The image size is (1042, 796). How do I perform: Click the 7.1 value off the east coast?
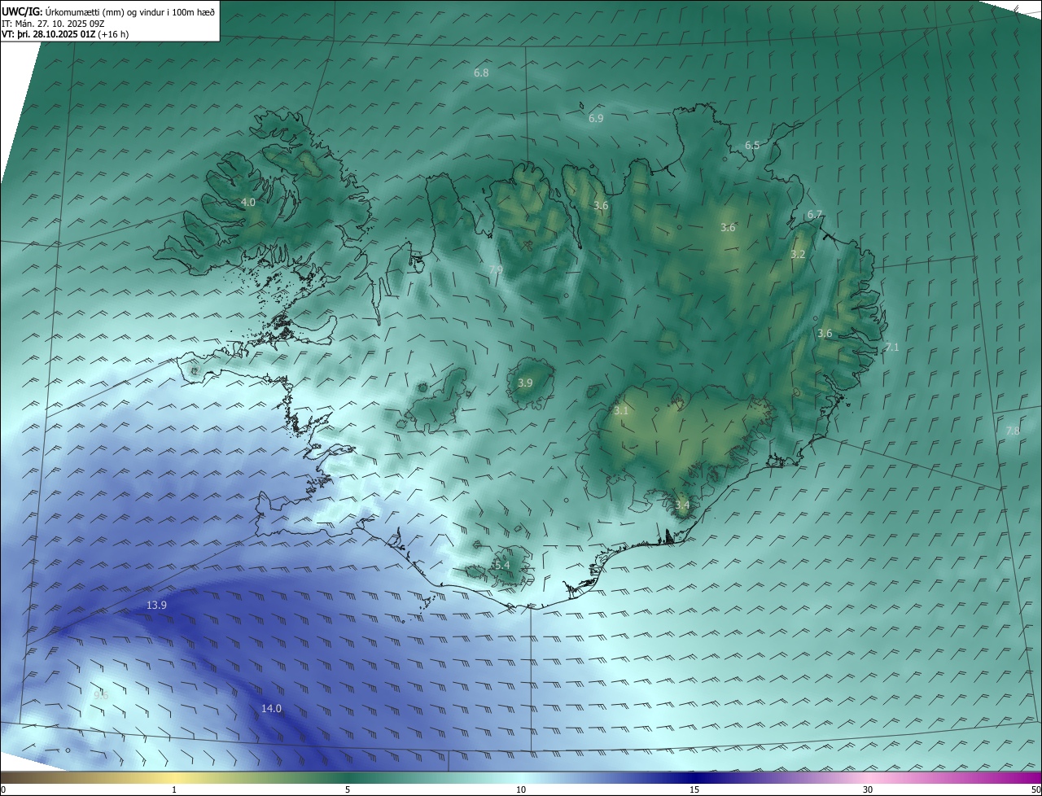click(x=891, y=347)
